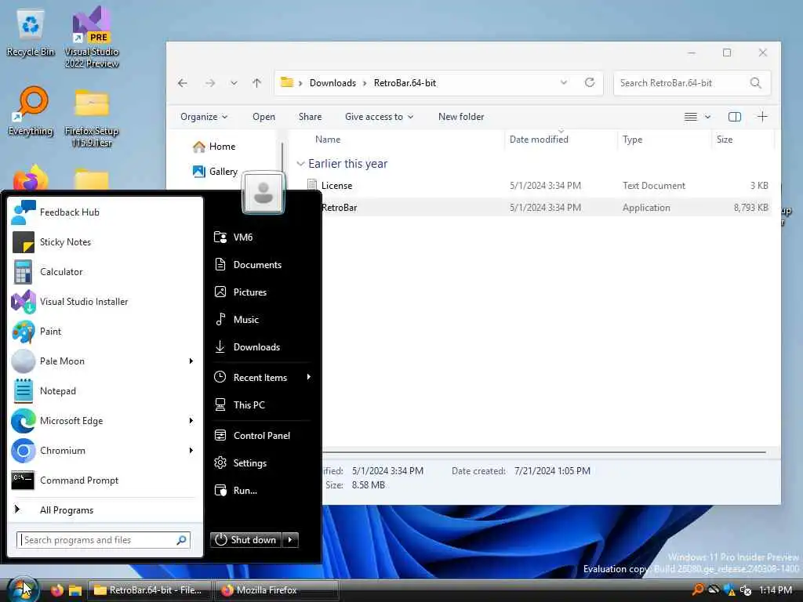Viewport: 803px width, 602px height.
Task: Click RetroBar.64-bit File Explorer taskbar button
Action: 150,590
